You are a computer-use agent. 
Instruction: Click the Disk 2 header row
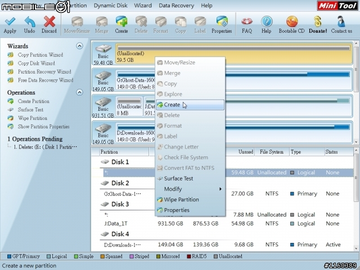[120, 183]
